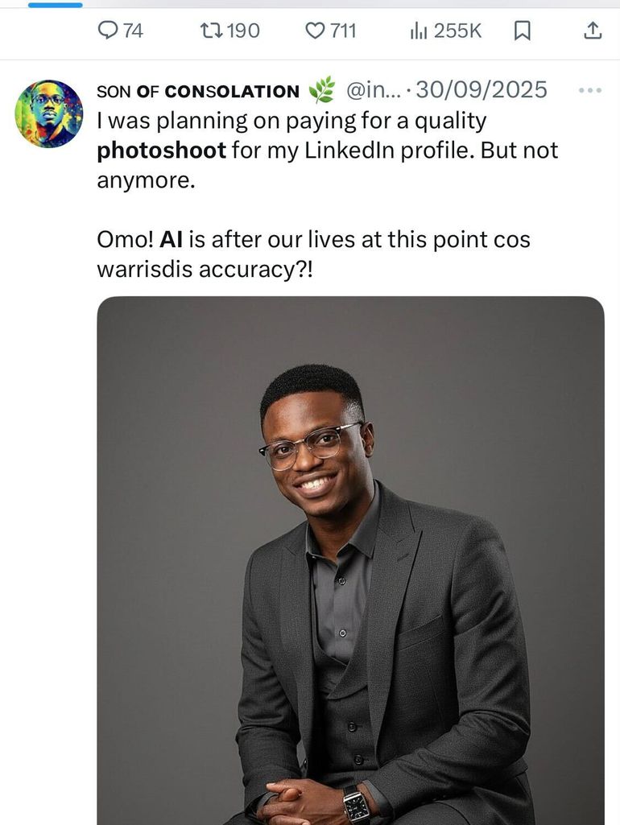
Task: Click the 255K views count
Action: (457, 31)
